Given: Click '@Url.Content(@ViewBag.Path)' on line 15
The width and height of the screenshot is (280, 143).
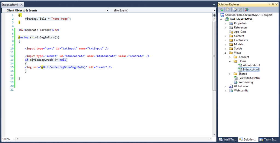Looking at the screenshot, I should coord(63,67).
